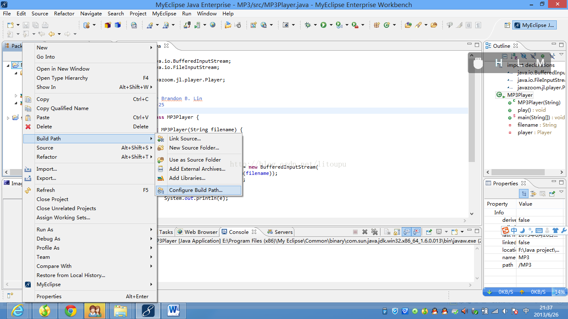The height and width of the screenshot is (319, 568).
Task: Click the New wizard icon in toolbar
Action: click(x=10, y=25)
